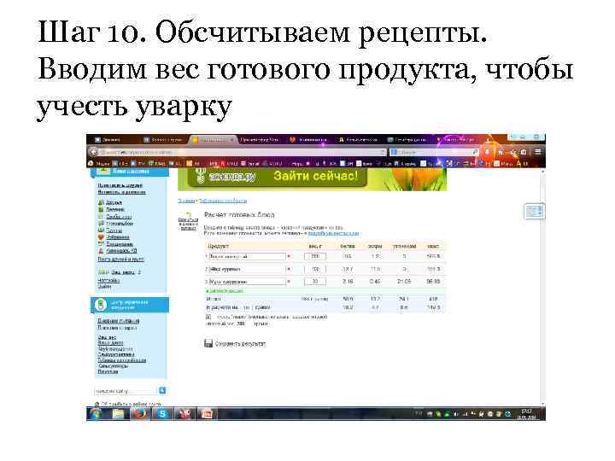Click the home breadcrumb link above the heading
Image resolution: width=615 pixels, height=461 pixels.
coord(186,201)
